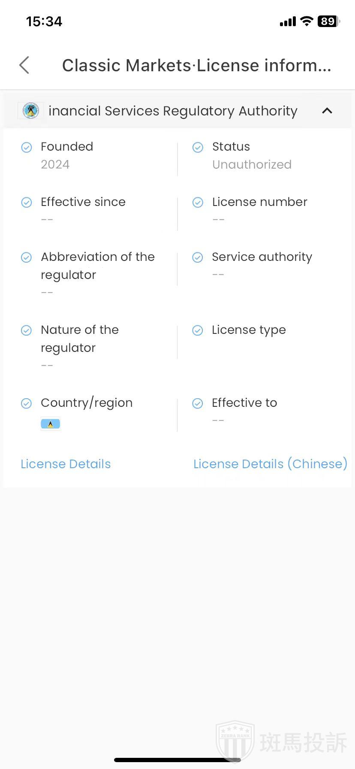Viewport: 355px width, 769px height.
Task: Collapse the Financial Services Regulatory Authority section
Action: click(327, 111)
